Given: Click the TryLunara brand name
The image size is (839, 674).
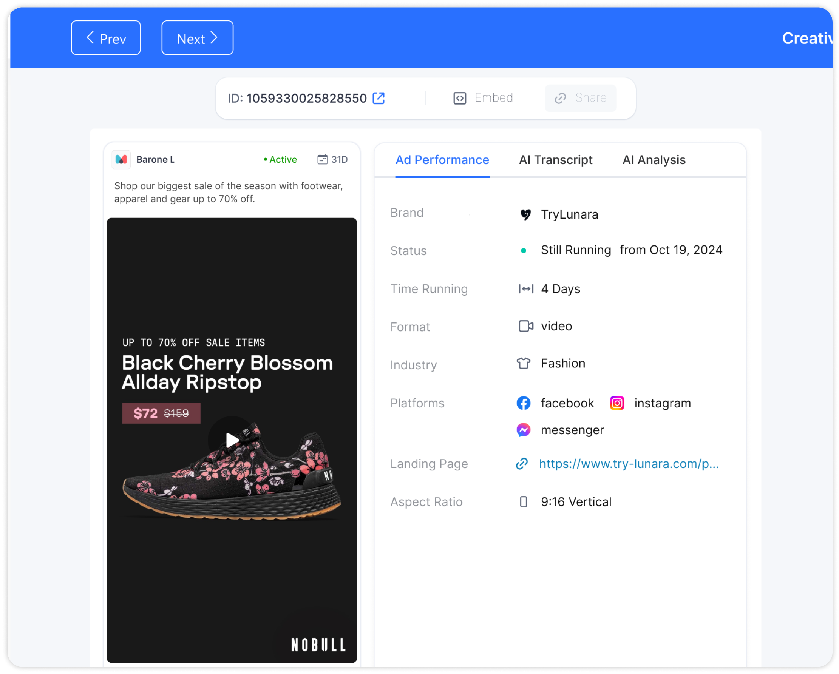Looking at the screenshot, I should pyautogui.click(x=569, y=214).
